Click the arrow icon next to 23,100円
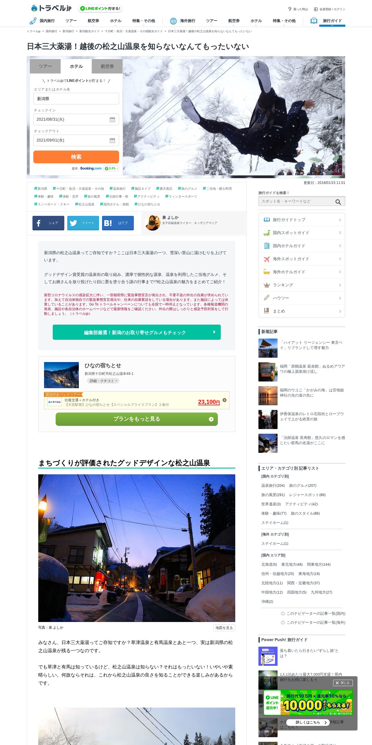 tap(225, 400)
